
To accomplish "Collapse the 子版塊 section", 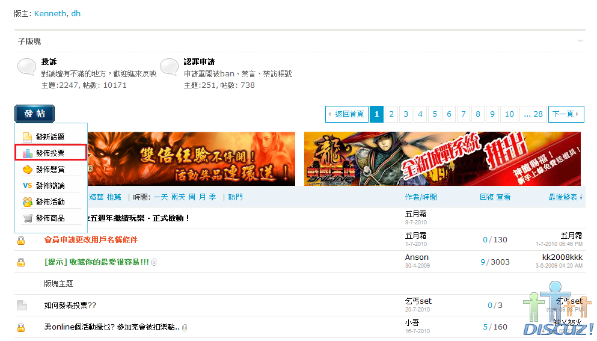I will [580, 41].
